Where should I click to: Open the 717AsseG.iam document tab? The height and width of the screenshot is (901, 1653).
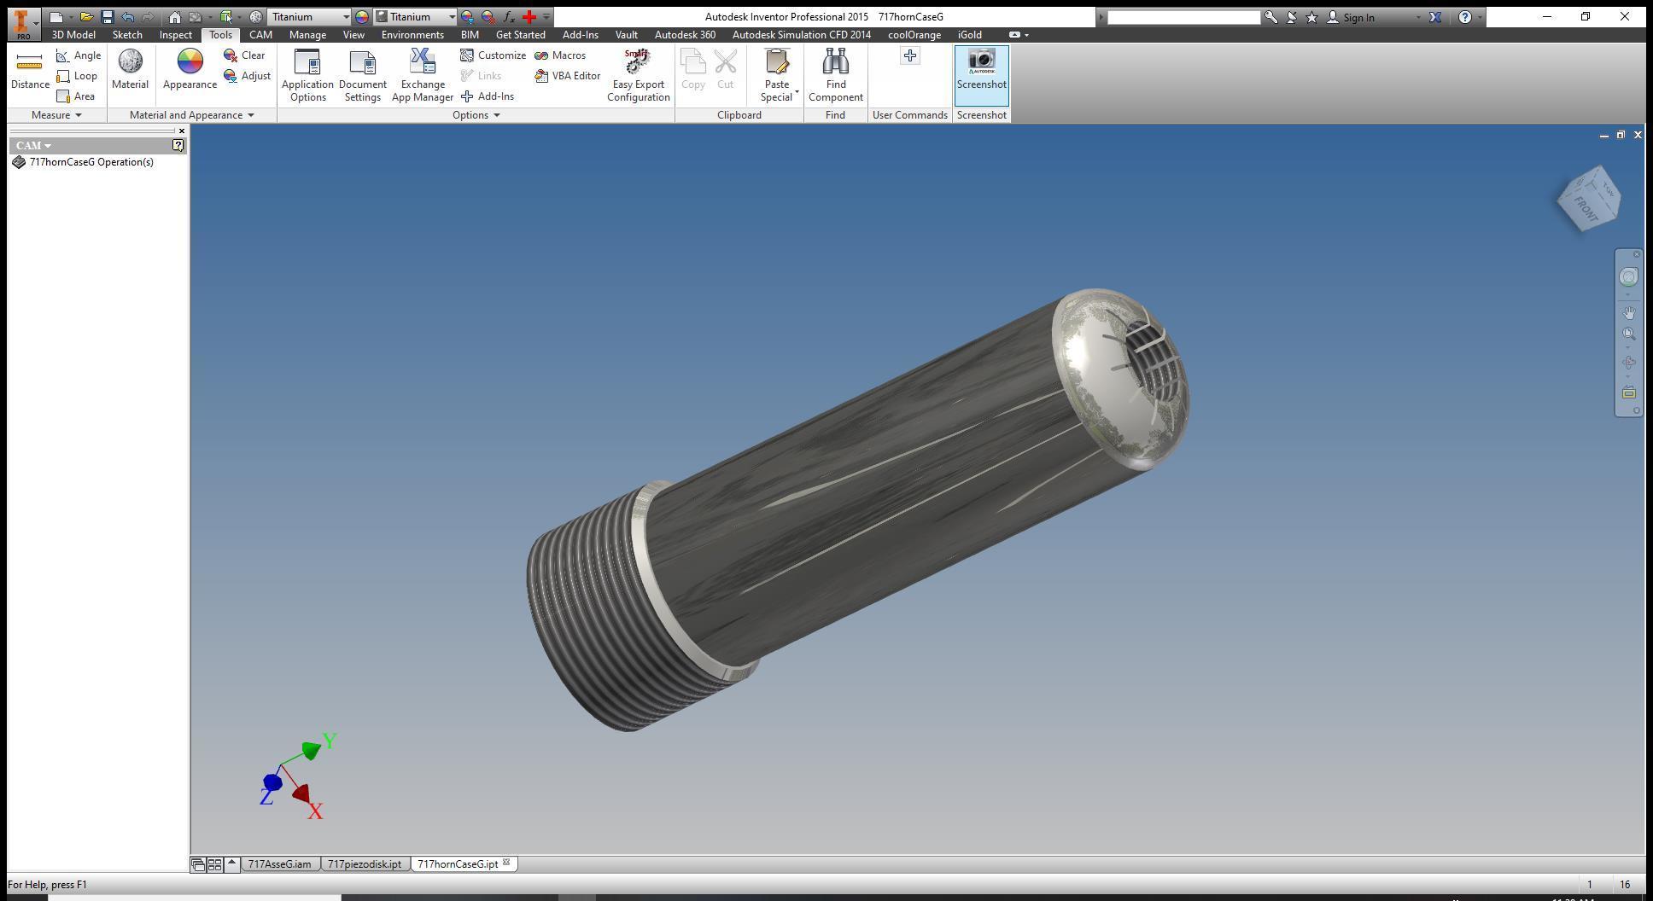(x=279, y=864)
